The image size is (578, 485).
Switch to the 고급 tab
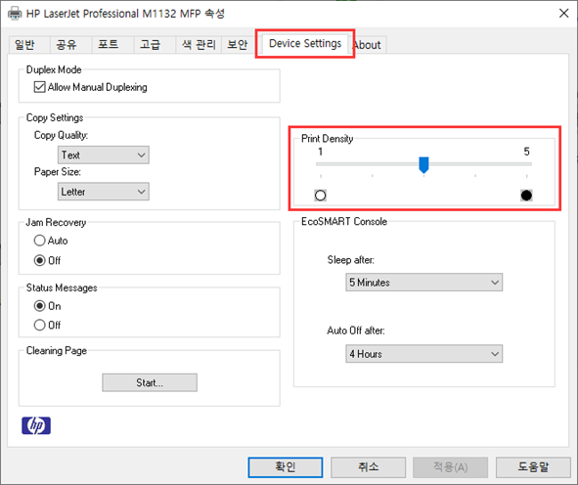(150, 45)
